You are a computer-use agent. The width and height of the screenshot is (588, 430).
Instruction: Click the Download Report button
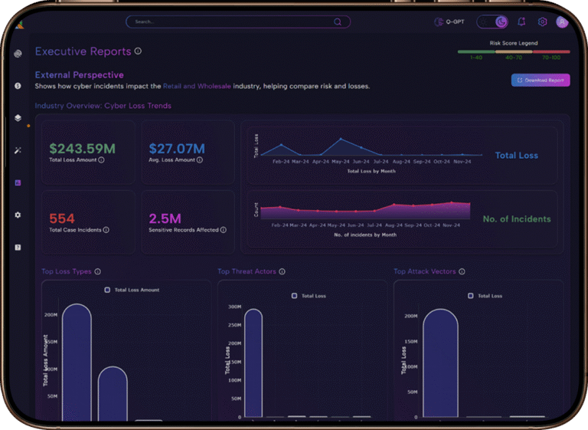(541, 80)
